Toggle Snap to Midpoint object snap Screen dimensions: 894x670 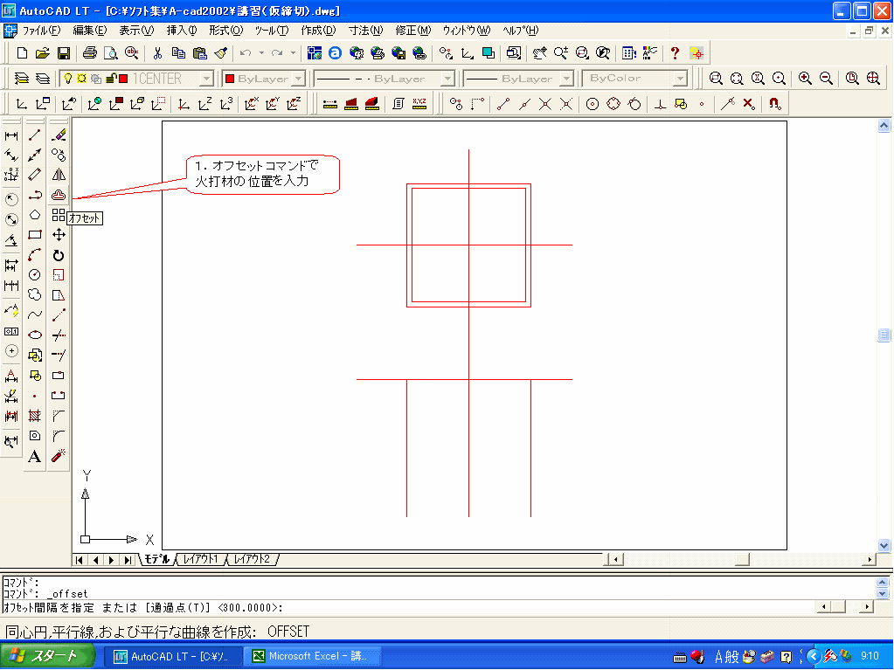[x=524, y=104]
